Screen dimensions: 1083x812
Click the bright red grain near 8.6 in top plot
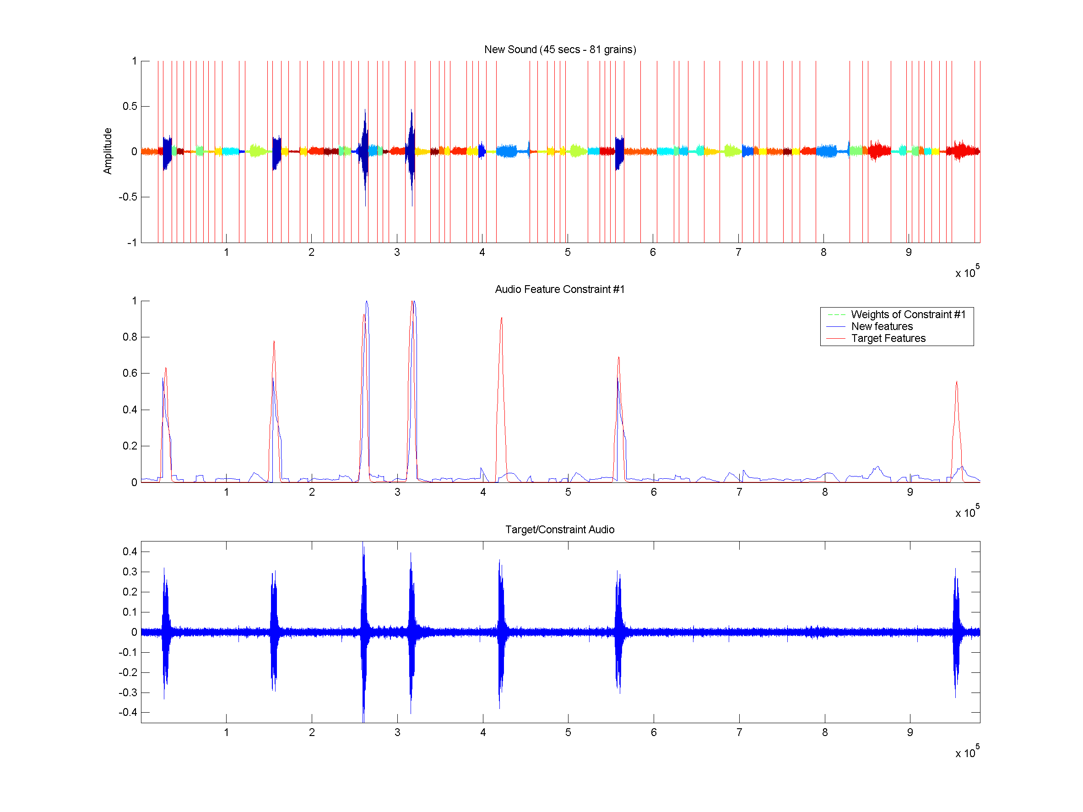click(879, 151)
